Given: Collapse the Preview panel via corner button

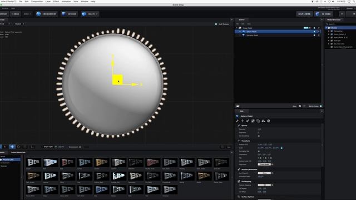Looking at the screenshot, I should [x=231, y=20].
